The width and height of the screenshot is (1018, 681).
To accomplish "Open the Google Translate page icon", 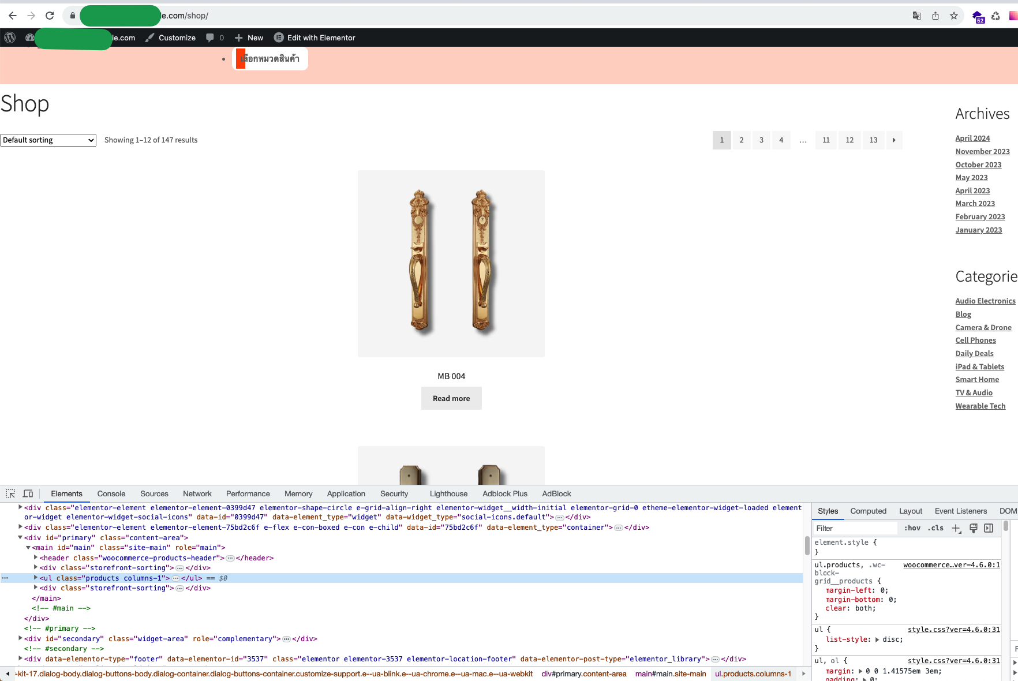I will tap(916, 16).
